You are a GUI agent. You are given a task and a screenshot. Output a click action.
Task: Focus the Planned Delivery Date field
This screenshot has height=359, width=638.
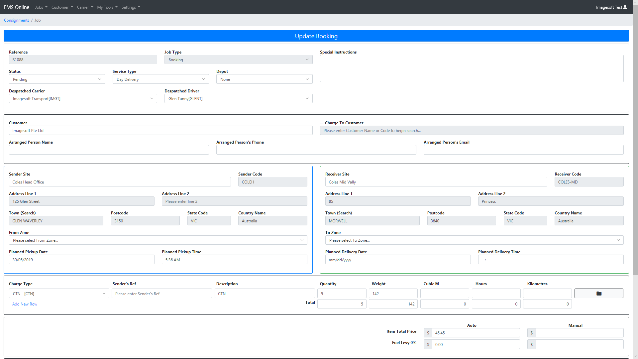coord(398,260)
